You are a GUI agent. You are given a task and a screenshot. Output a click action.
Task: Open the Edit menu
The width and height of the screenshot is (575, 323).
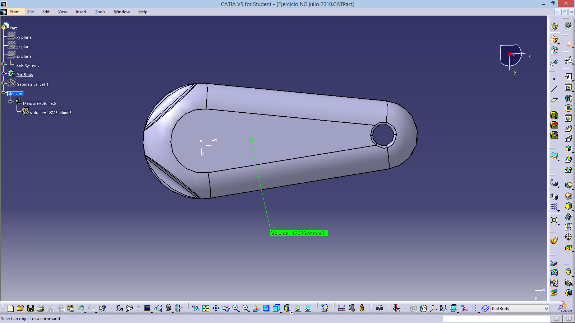46,12
